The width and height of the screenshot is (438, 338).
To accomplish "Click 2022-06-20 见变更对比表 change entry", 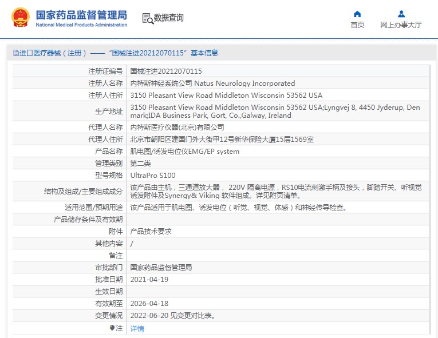I will pyautogui.click(x=173, y=315).
